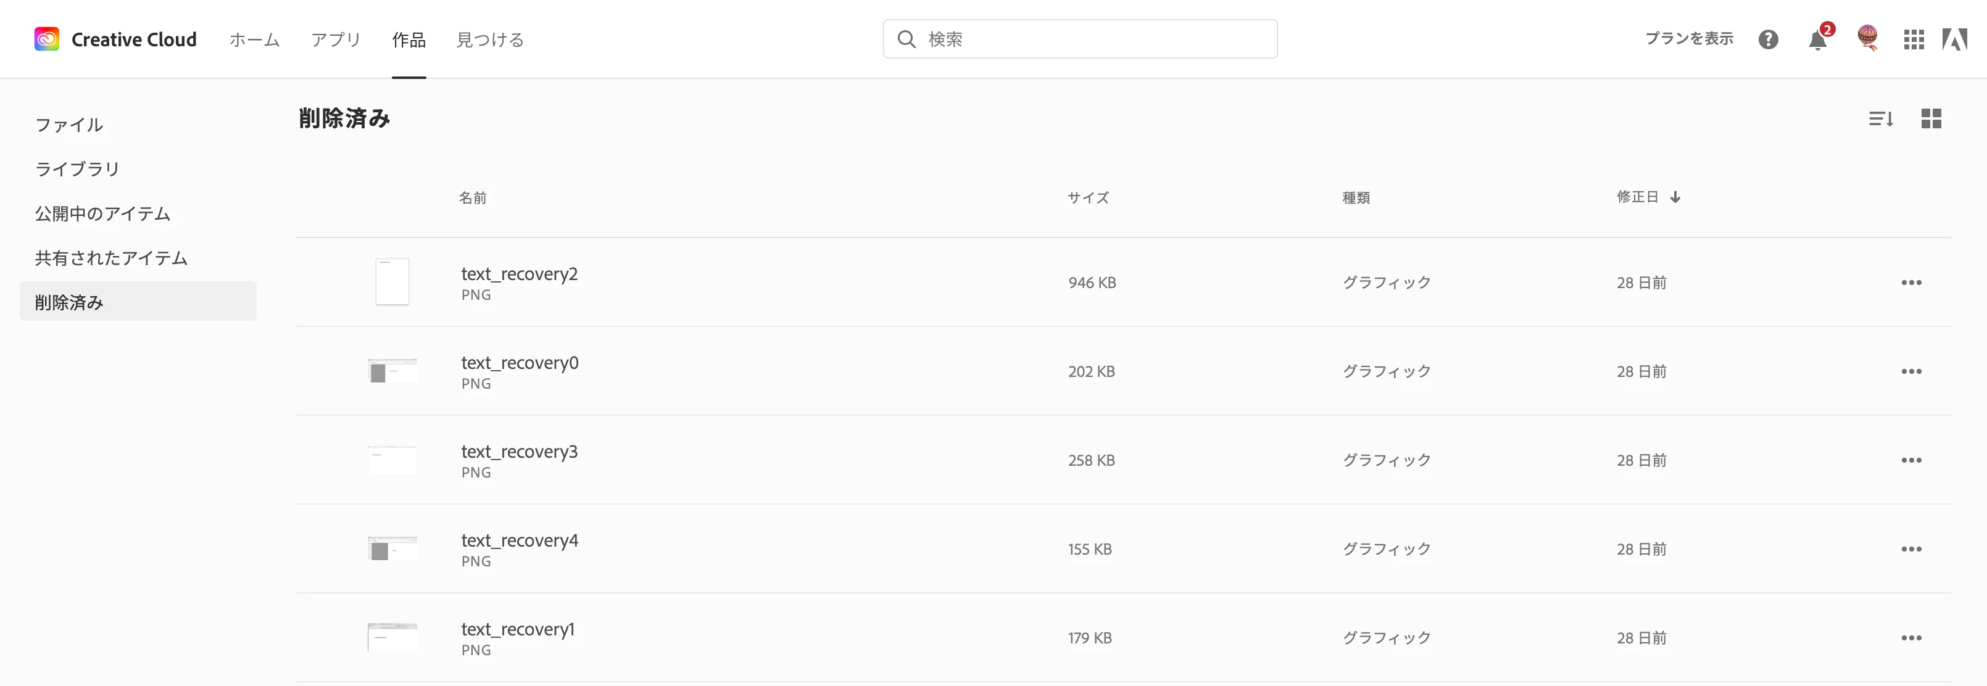Switch to the アプリ tab

(x=336, y=40)
